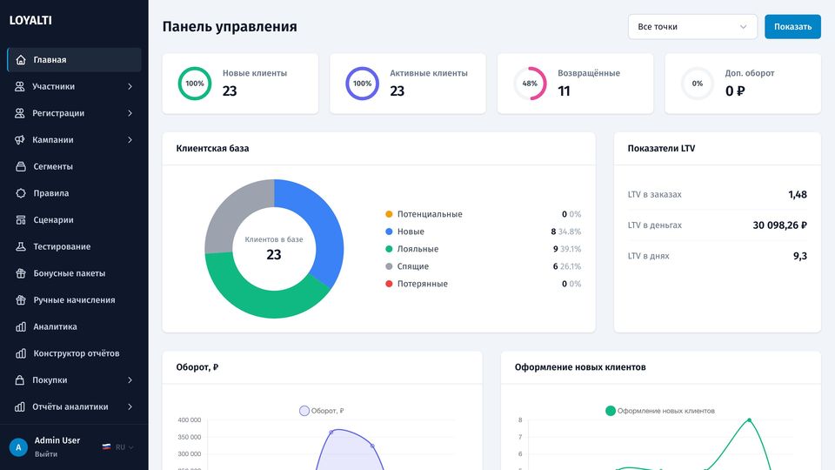Click the people icon beside Участники
Screen dimensions: 835x470
coord(20,86)
